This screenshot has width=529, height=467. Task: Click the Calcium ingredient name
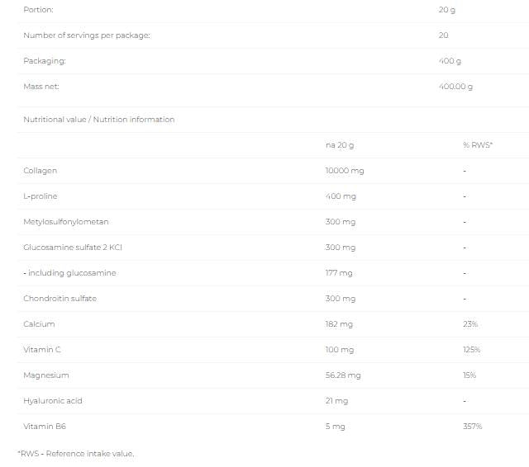click(39, 324)
